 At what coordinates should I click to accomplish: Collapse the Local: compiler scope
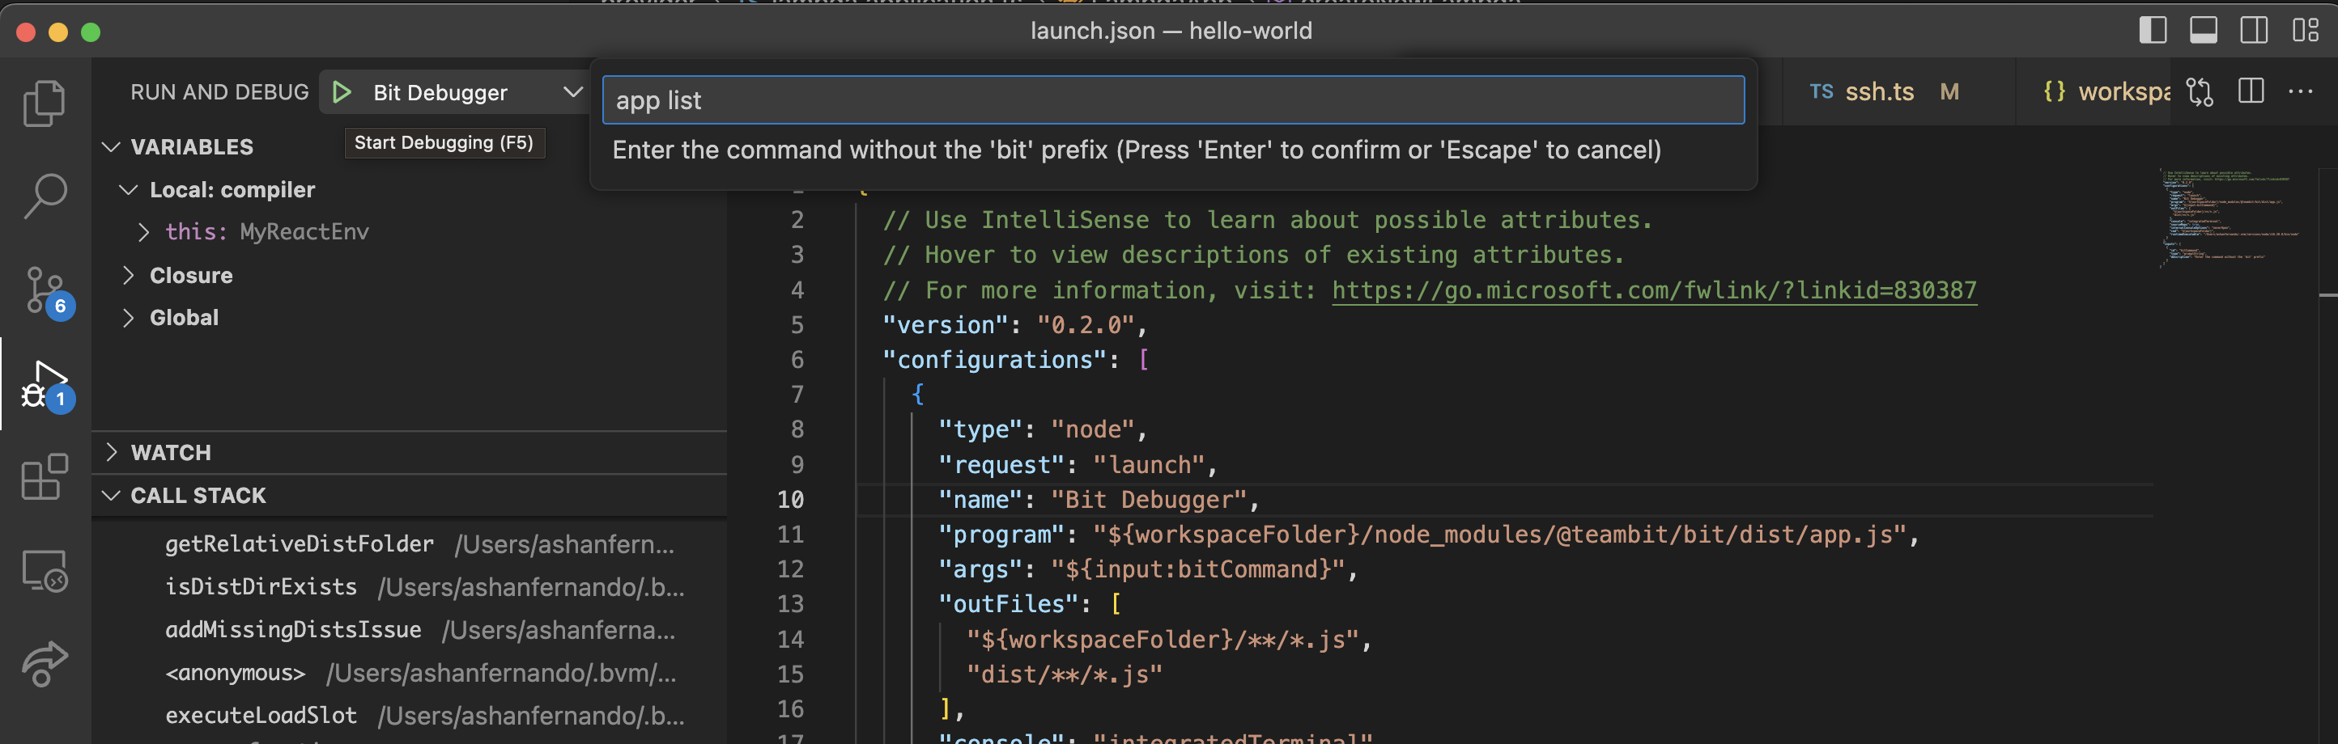(128, 189)
